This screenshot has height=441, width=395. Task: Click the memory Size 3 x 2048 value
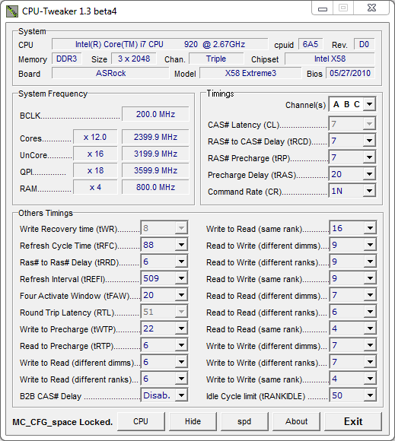tap(134, 59)
